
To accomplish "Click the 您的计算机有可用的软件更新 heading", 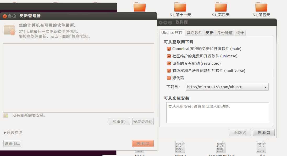I will point(47,25).
